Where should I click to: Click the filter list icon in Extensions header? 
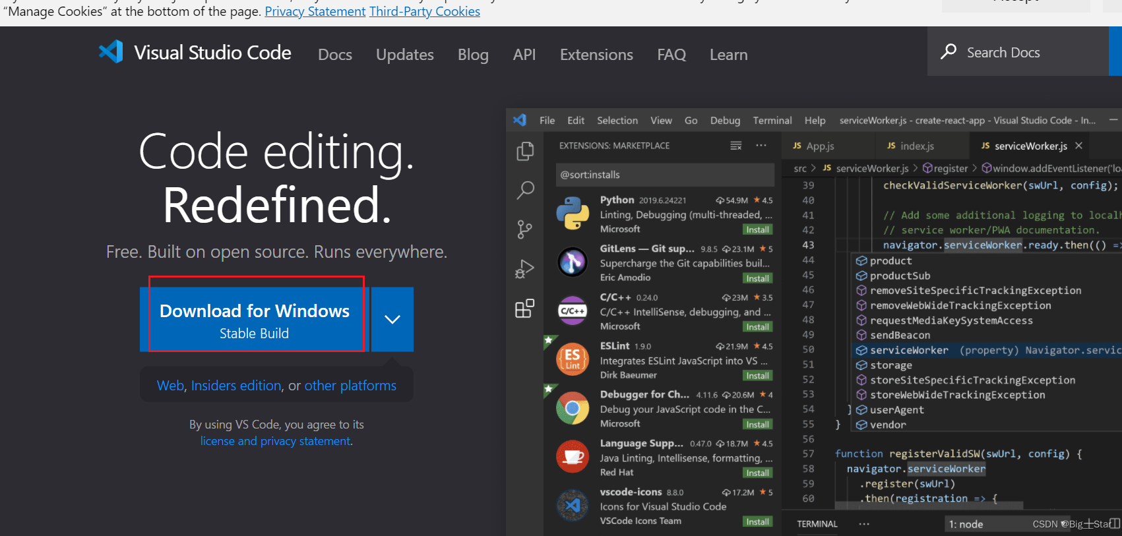coord(736,146)
